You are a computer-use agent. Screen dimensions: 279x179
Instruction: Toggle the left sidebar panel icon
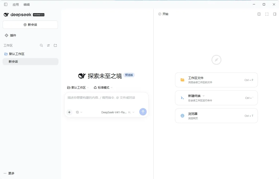pos(6,4)
